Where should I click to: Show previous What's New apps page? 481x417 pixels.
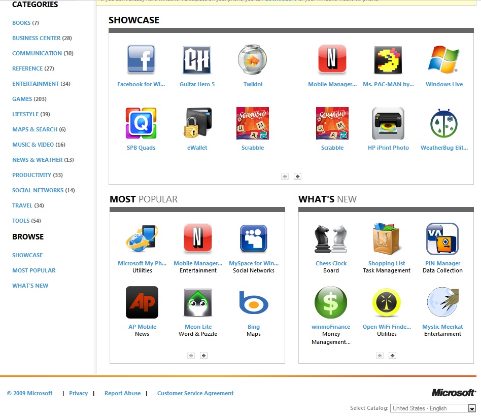[380, 356]
